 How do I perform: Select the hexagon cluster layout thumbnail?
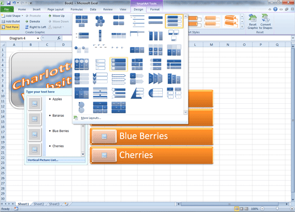pyautogui.click(x=100, y=21)
